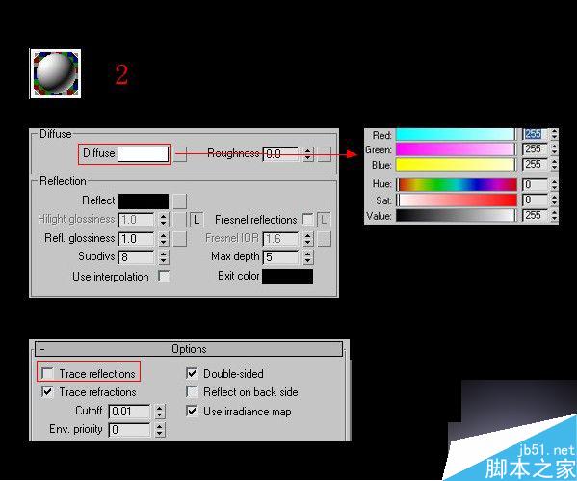Click on the Blue color slider
This screenshot has height=481, width=577.
click(456, 165)
